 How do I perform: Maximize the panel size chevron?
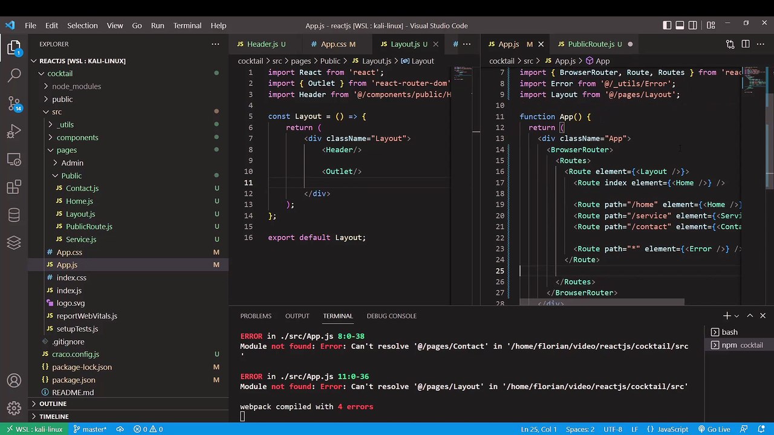(750, 315)
